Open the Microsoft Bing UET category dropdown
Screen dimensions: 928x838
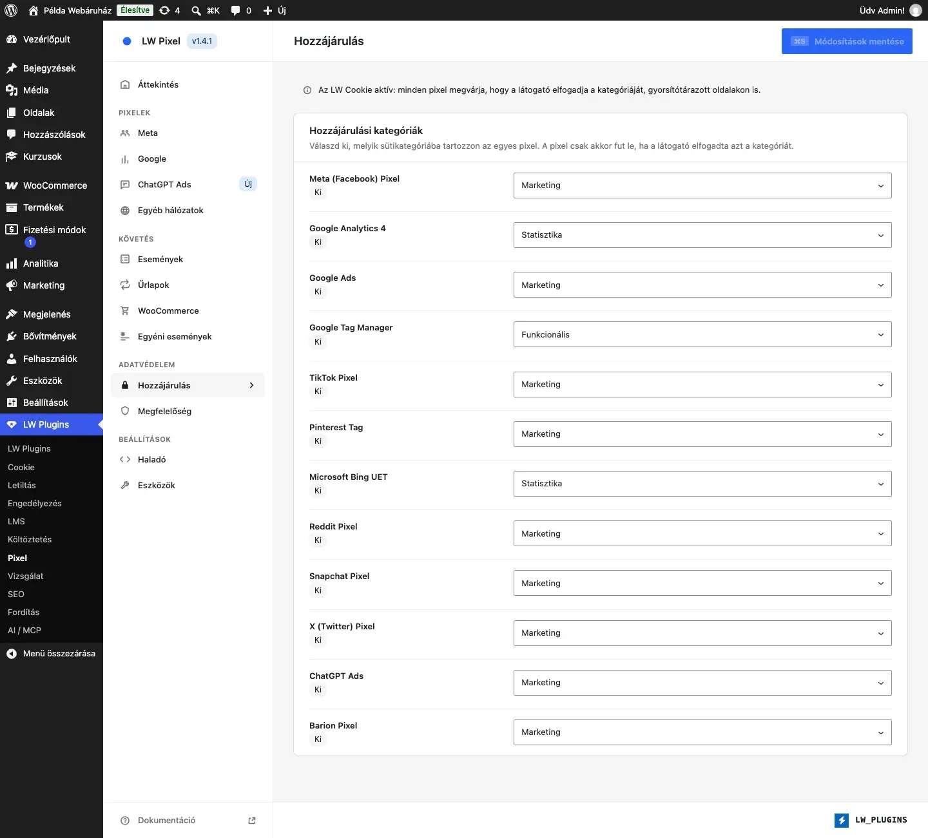click(702, 484)
